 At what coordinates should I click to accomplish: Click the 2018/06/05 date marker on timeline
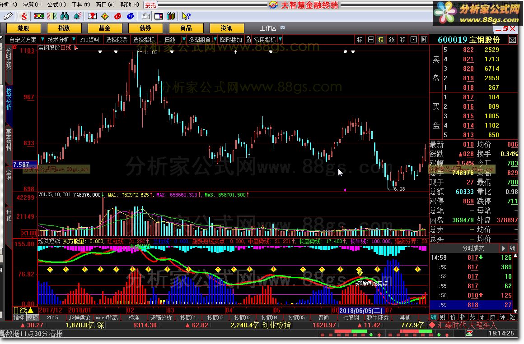(x=361, y=311)
